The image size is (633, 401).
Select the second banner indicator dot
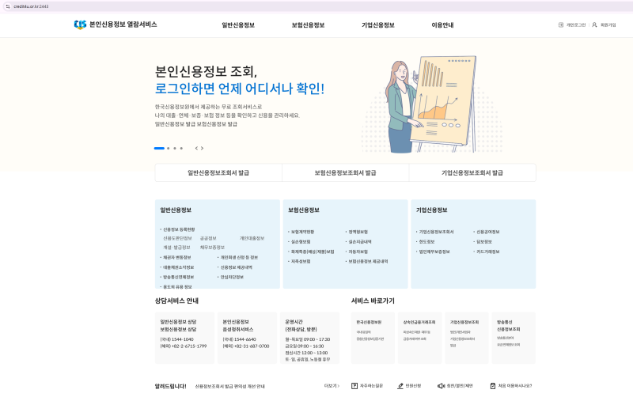[169, 148]
